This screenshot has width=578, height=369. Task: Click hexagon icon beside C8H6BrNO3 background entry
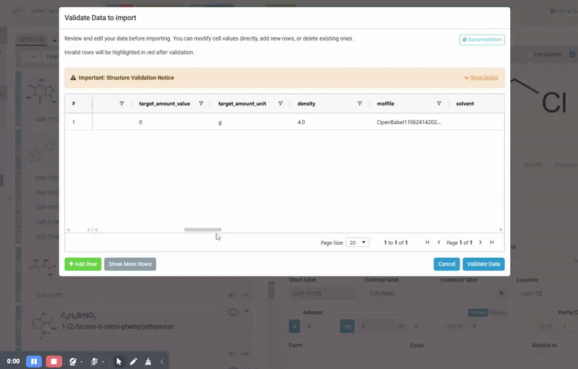click(x=233, y=312)
